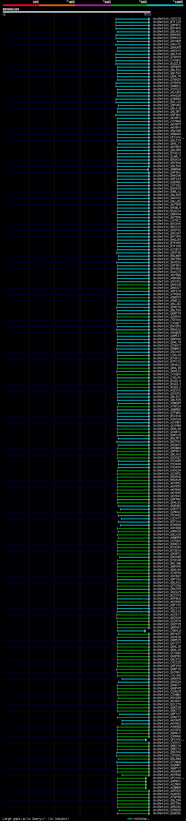Click the ~80% green legend segment
The image size is (186, 821).
pos(129,5)
